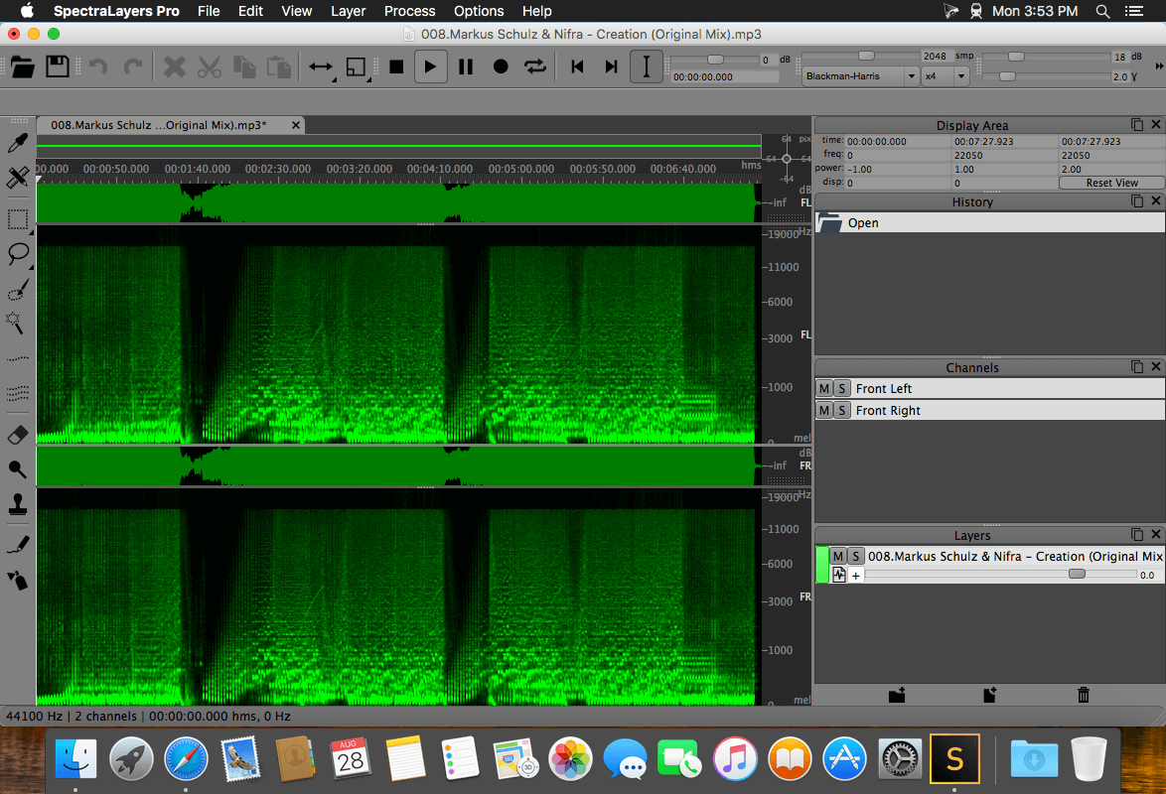Image resolution: width=1166 pixels, height=794 pixels.
Task: Copy selection using the copy icon
Action: (244, 66)
